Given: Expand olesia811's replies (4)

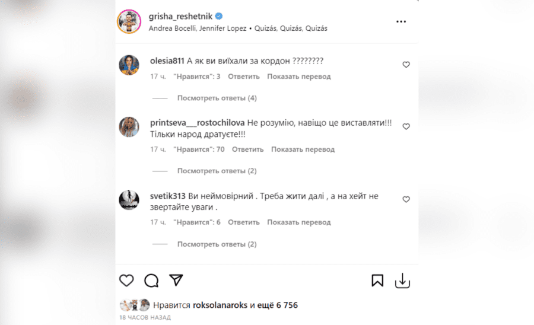Looking at the screenshot, I should pos(217,98).
